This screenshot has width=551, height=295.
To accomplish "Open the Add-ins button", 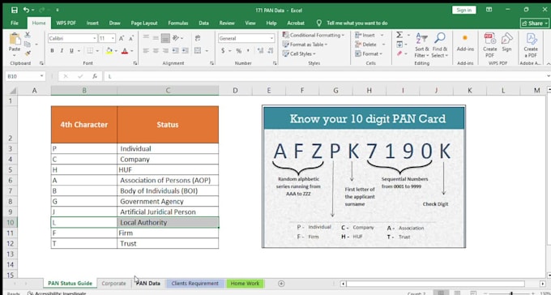I will [465, 43].
